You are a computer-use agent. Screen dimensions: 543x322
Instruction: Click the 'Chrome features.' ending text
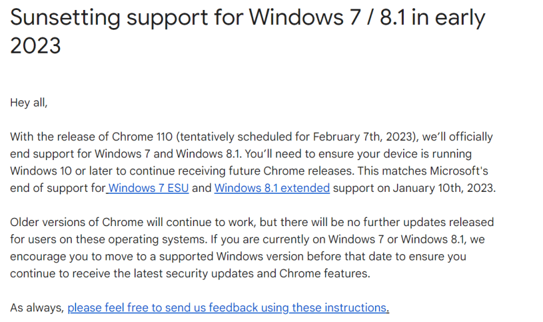click(325, 273)
